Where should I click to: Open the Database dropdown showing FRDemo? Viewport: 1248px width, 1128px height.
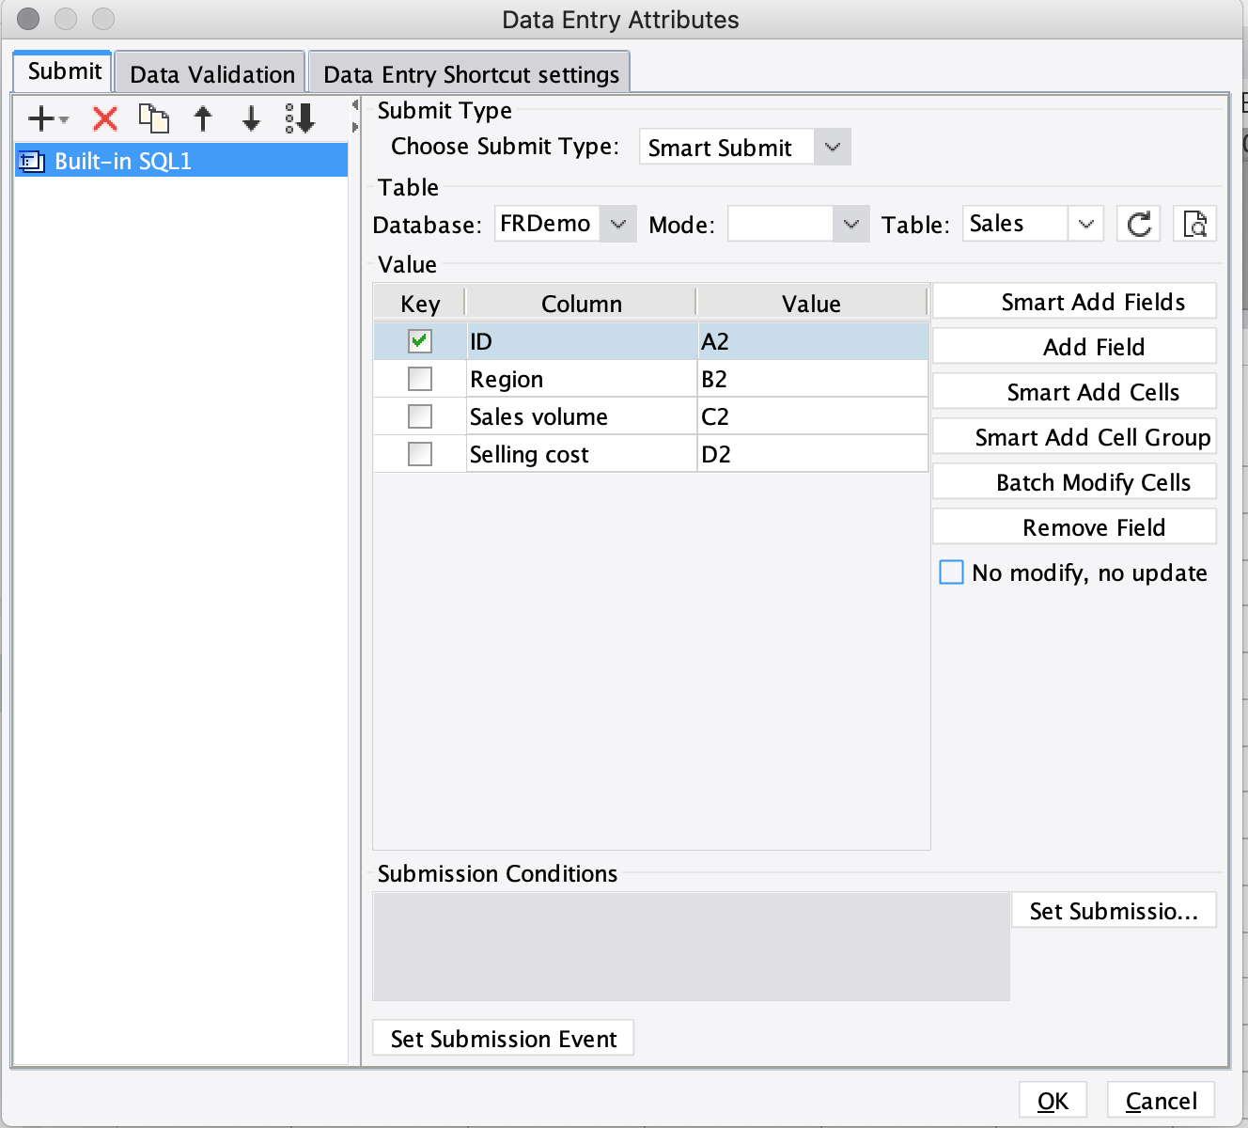click(617, 223)
